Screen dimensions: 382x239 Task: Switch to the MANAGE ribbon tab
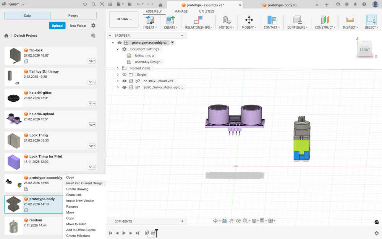[x=181, y=11]
